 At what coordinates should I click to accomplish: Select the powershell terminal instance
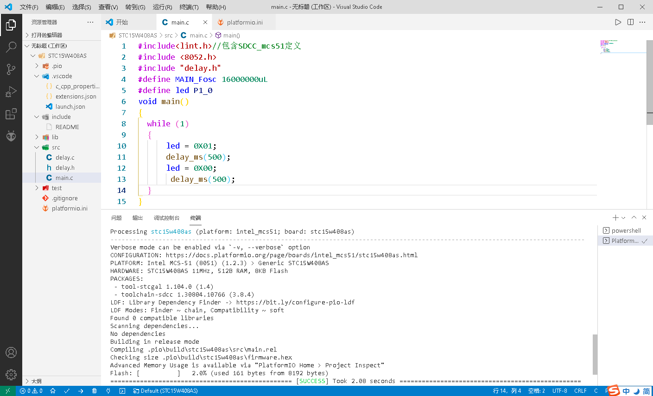tap(625, 230)
